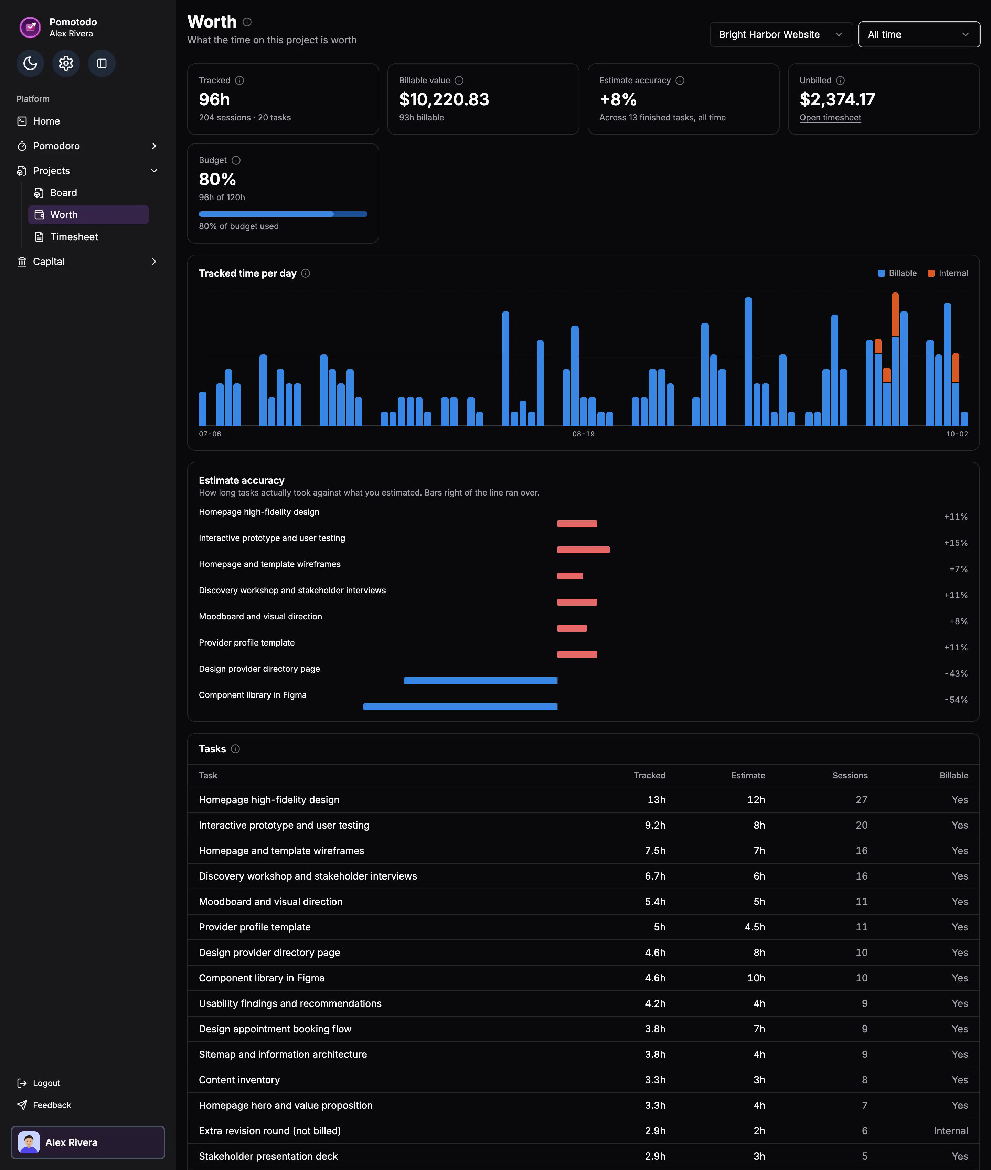Click the Alex Rivera profile button
Screen dimensions: 991x1170
pos(88,1142)
